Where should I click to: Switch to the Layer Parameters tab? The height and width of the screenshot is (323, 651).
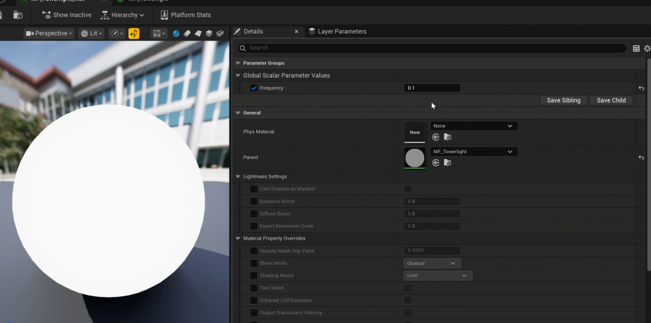coord(338,31)
